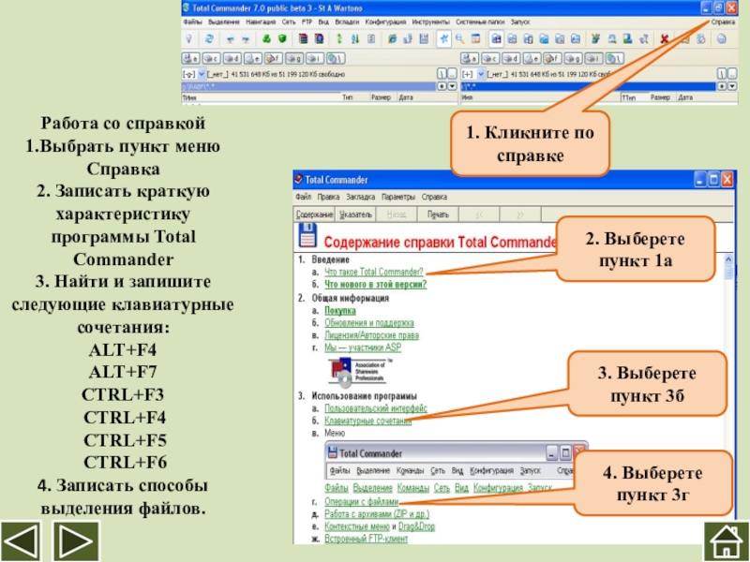Click the red X toolbar icon
This screenshot has width=750, height=562.
click(x=664, y=39)
